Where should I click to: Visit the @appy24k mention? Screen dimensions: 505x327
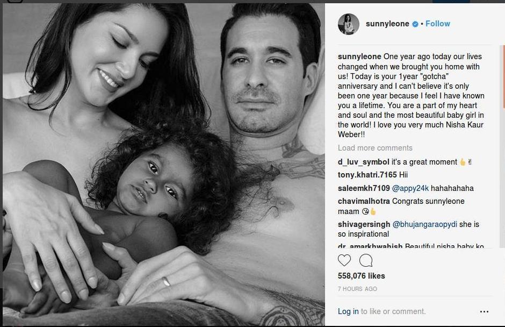410,188
